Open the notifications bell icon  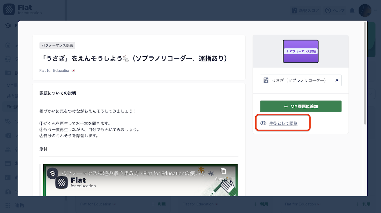352,10
